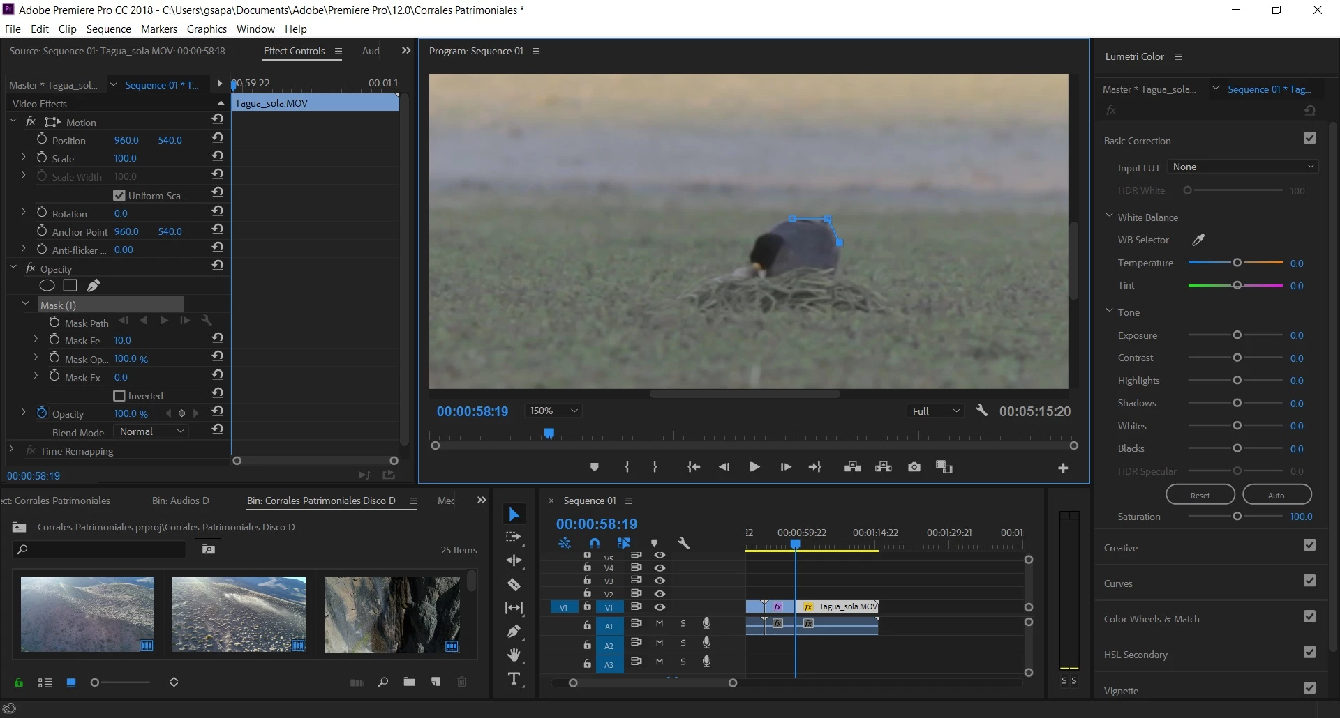This screenshot has width=1340, height=718.
Task: Disable the Basic Correction checkbox
Action: click(1309, 138)
